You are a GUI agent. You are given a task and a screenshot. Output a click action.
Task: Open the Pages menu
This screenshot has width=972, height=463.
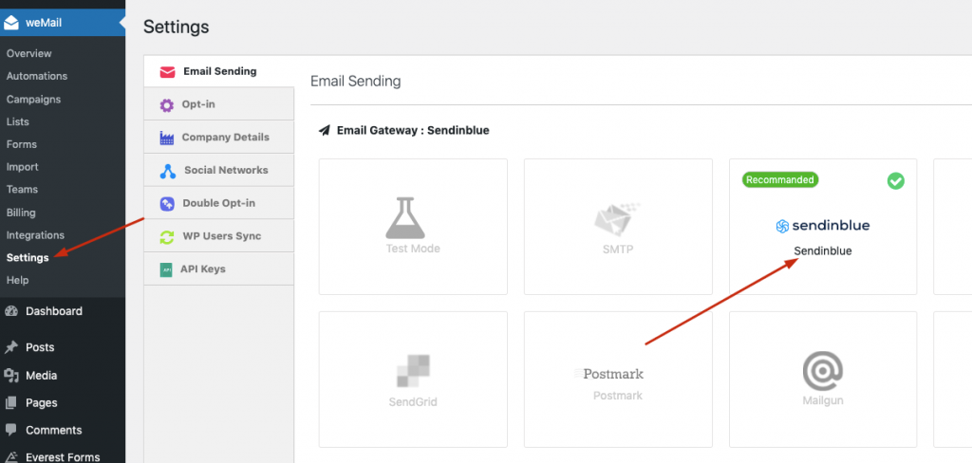(41, 403)
